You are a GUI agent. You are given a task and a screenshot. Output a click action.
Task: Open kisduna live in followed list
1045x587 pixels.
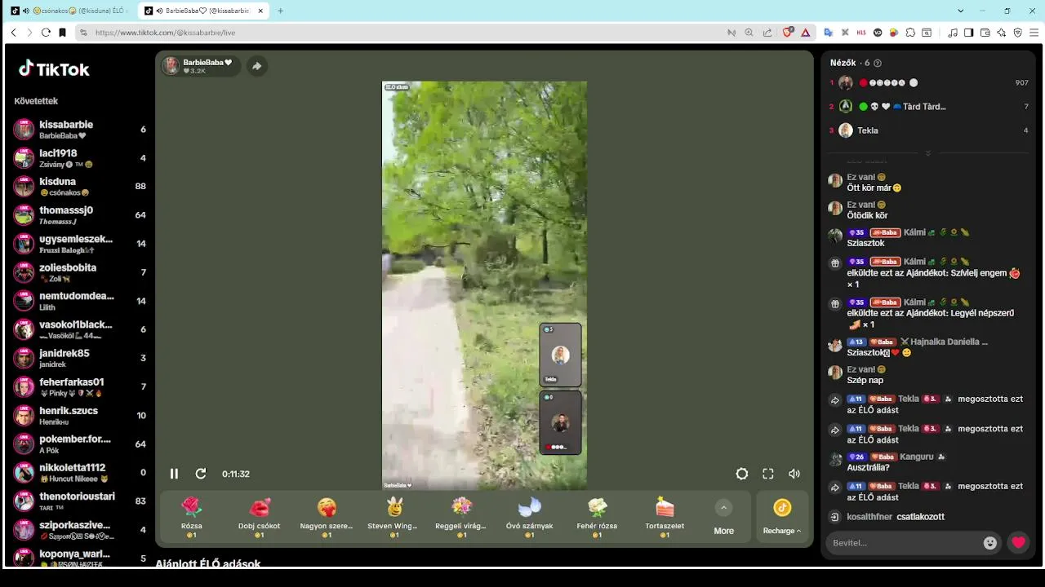[x=81, y=187]
